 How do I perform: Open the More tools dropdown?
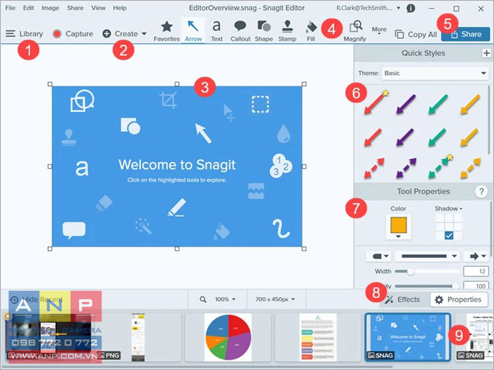click(379, 30)
